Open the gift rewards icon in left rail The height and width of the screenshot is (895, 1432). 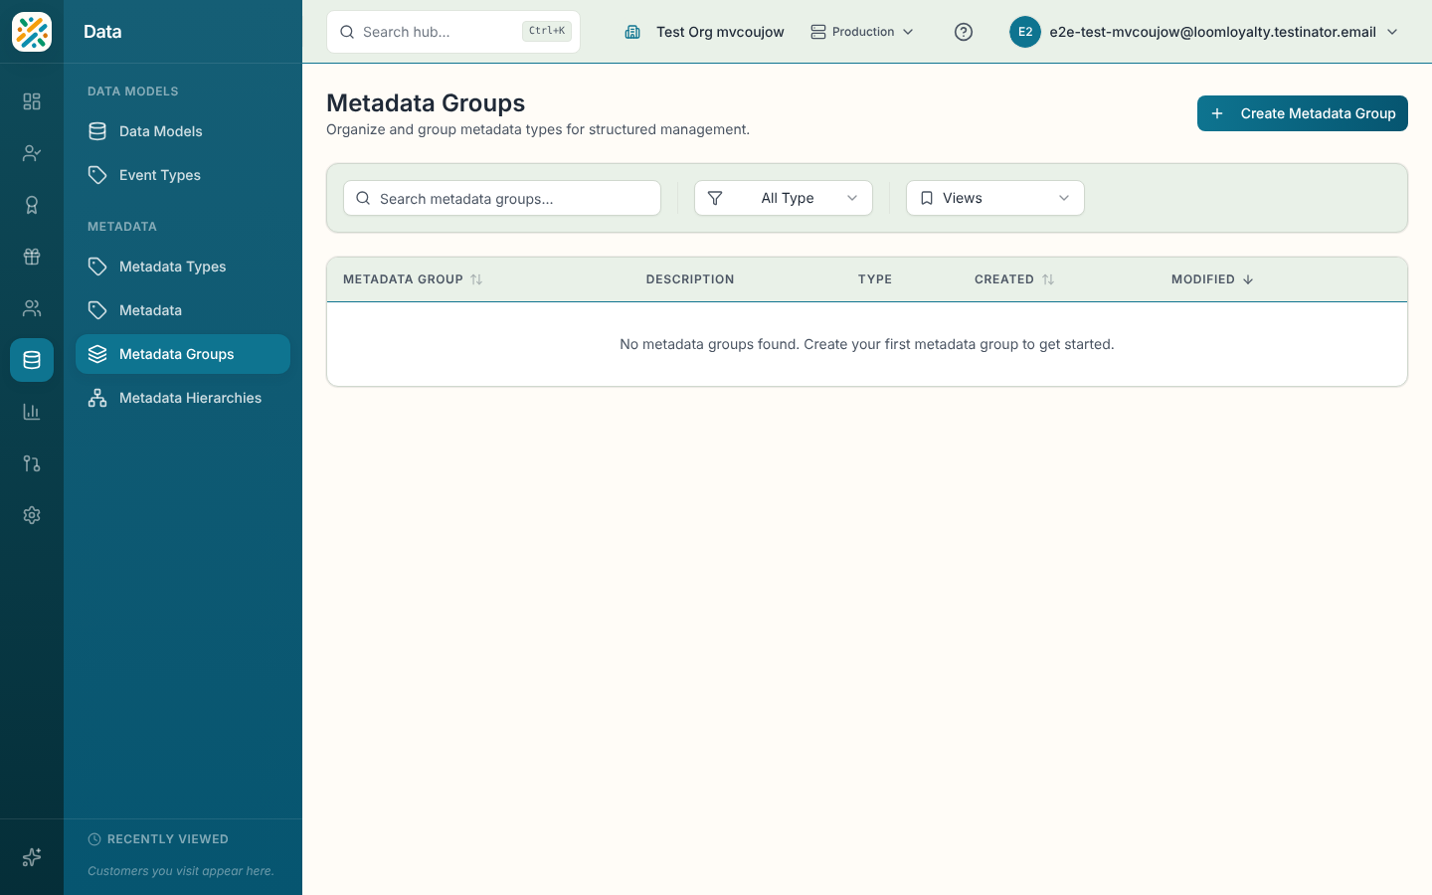[32, 257]
